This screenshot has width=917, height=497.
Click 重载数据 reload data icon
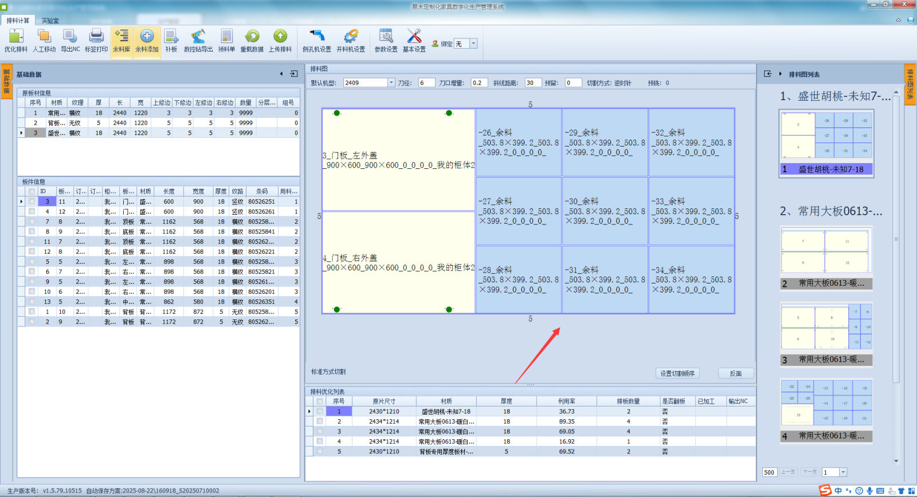pyautogui.click(x=252, y=41)
